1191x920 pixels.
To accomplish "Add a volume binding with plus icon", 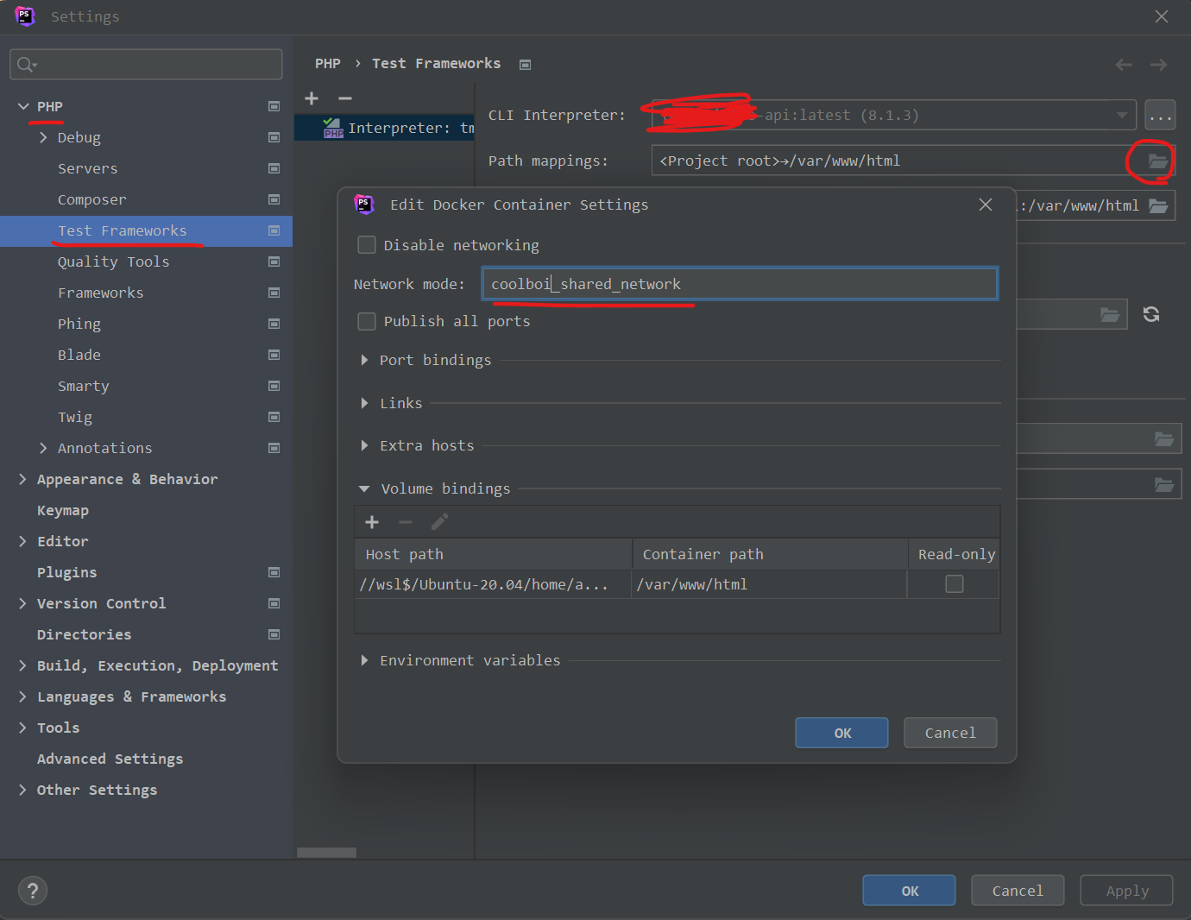I will click(372, 522).
